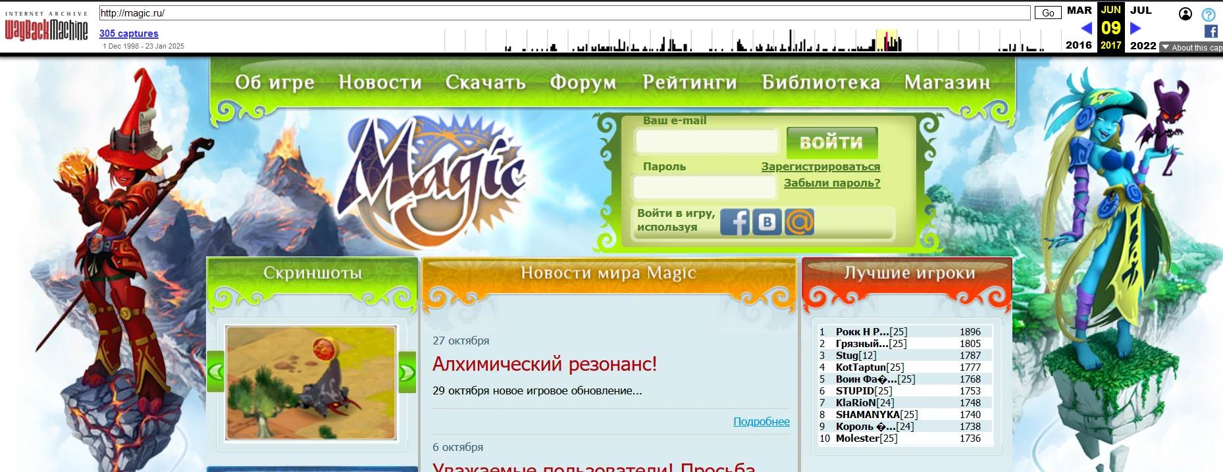The height and width of the screenshot is (472, 1223).
Task: Select player Molester[25] row
Action: pos(904,438)
